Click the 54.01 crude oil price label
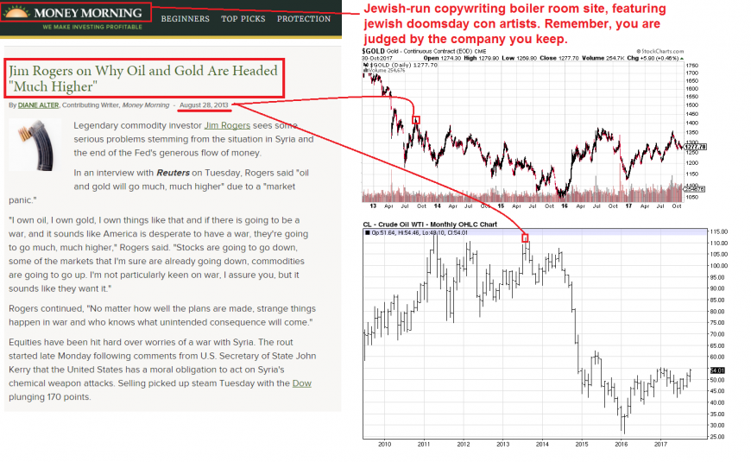Image resolution: width=751 pixels, height=462 pixels. click(x=696, y=370)
